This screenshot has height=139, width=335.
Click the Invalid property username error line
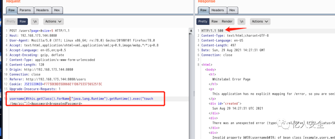pyautogui.click(x=274, y=137)
